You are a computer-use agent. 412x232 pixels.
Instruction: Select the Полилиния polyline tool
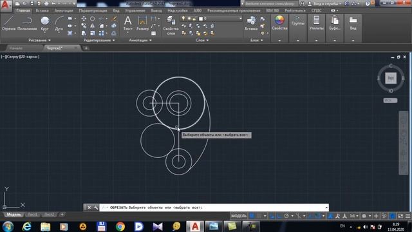(27, 23)
